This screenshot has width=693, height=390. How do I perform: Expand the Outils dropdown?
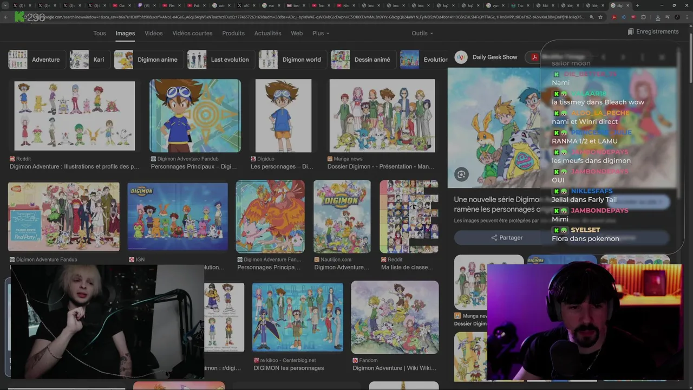(x=422, y=33)
